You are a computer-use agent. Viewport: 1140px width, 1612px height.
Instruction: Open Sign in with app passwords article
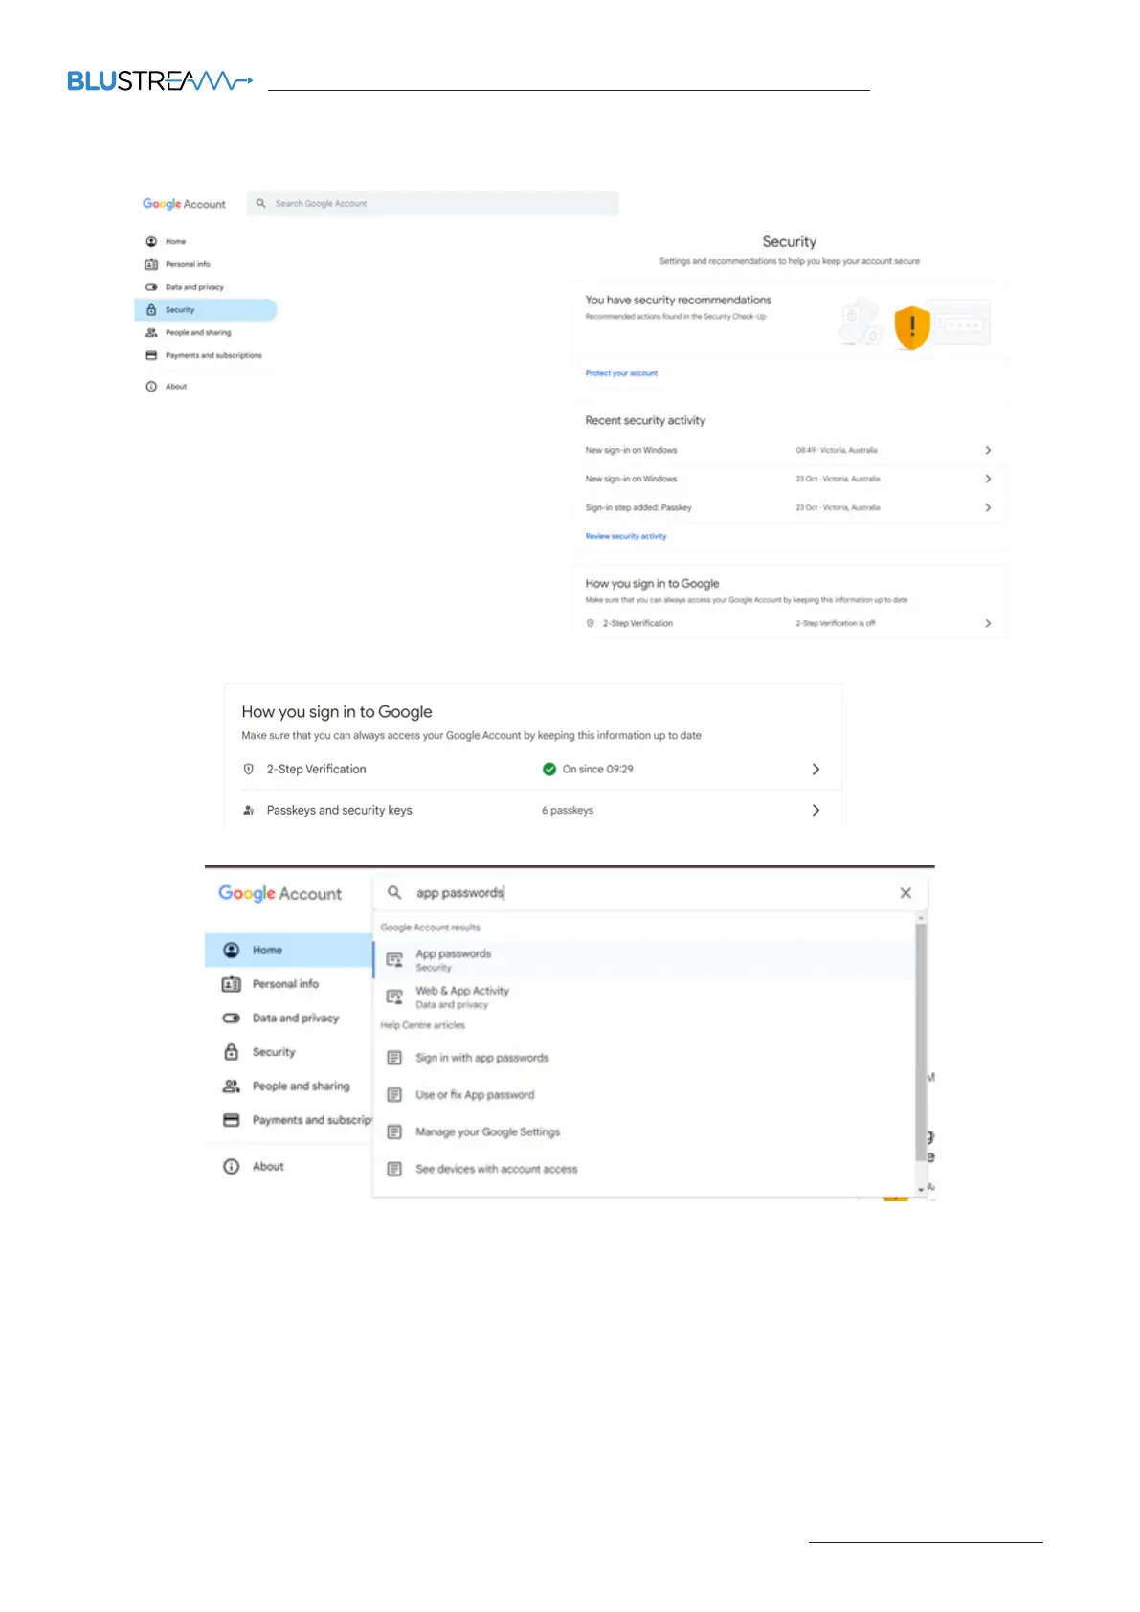[x=481, y=1059]
